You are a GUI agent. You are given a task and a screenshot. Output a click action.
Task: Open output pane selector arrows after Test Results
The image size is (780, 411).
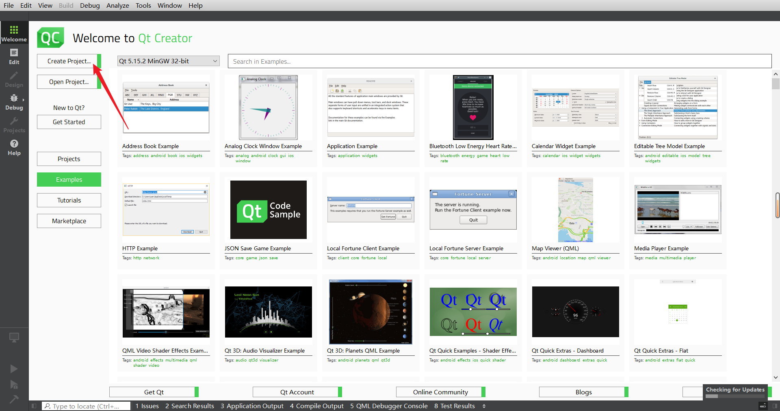[484, 406]
